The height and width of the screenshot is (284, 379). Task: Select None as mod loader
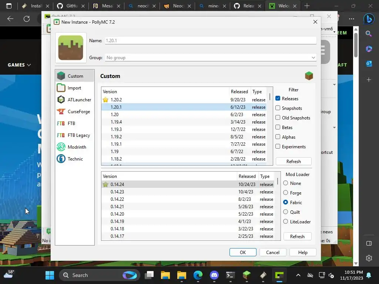point(285,183)
